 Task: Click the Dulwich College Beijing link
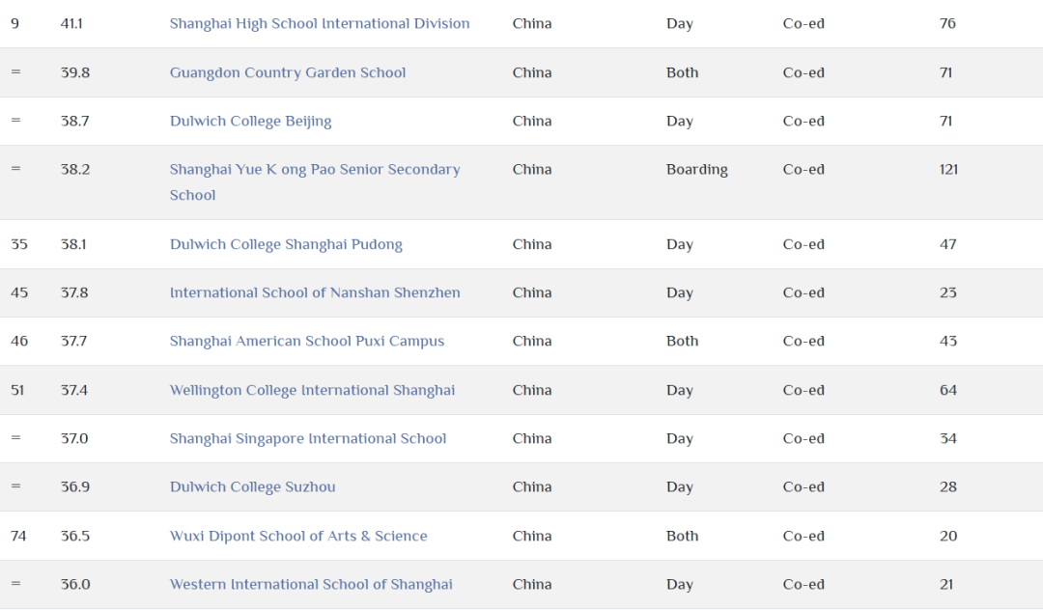click(250, 121)
